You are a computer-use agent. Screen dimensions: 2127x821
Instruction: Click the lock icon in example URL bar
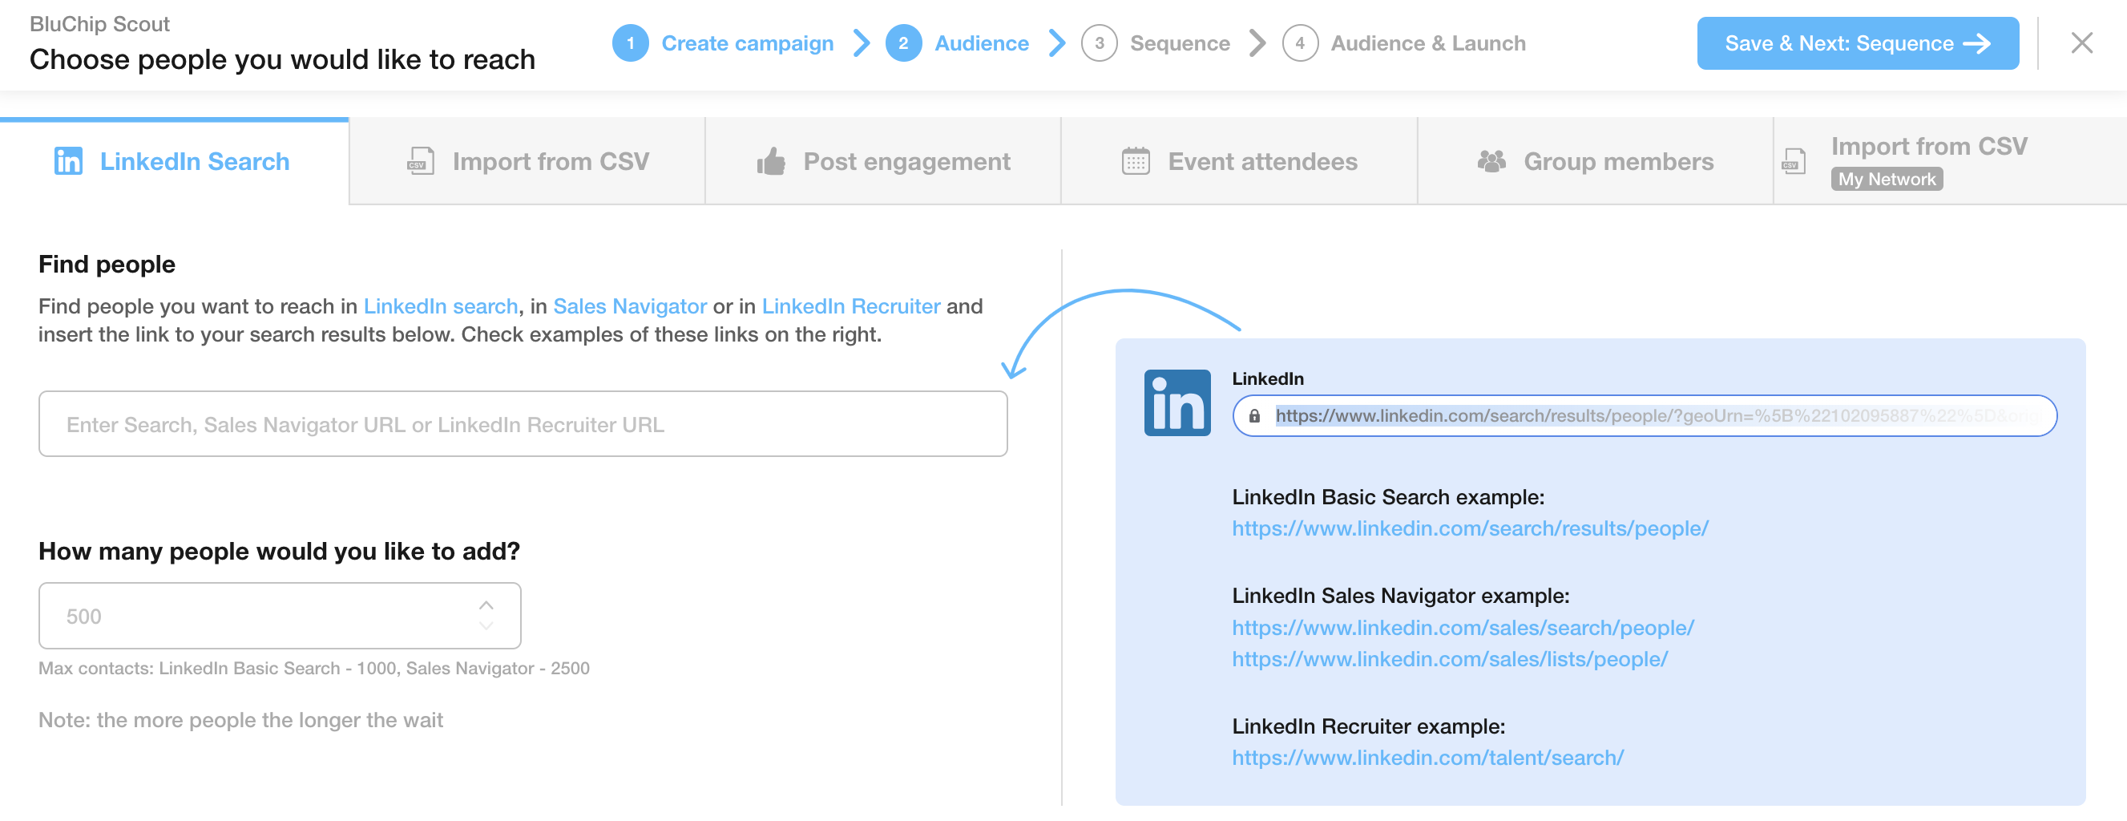pos(1254,416)
